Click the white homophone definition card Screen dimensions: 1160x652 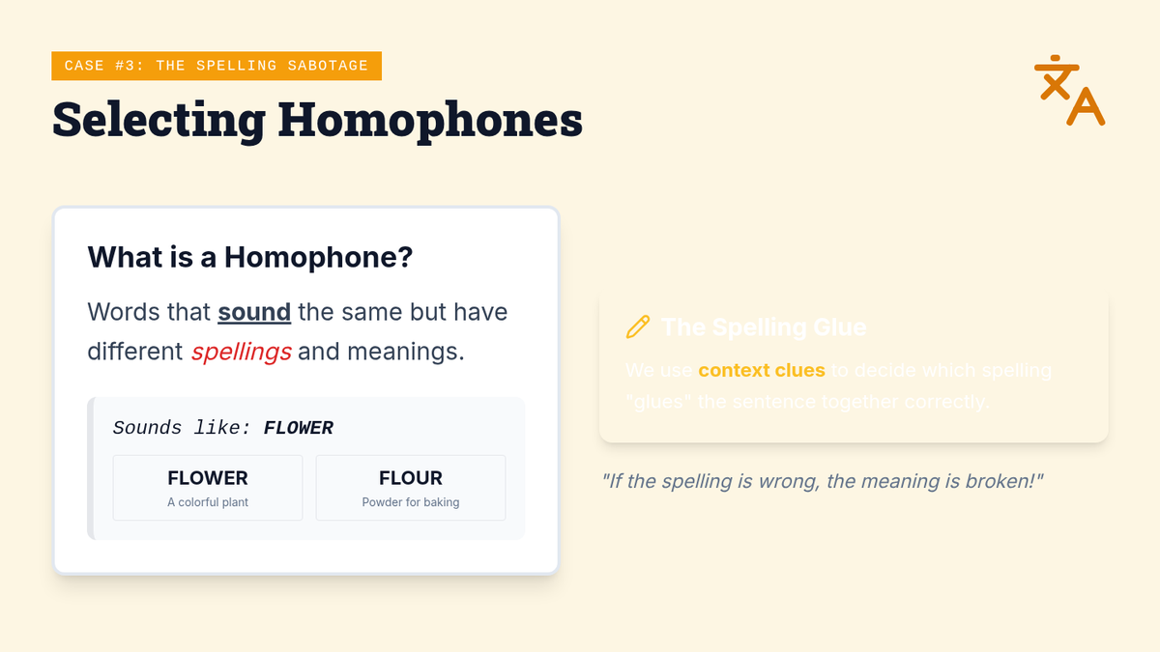coord(306,390)
